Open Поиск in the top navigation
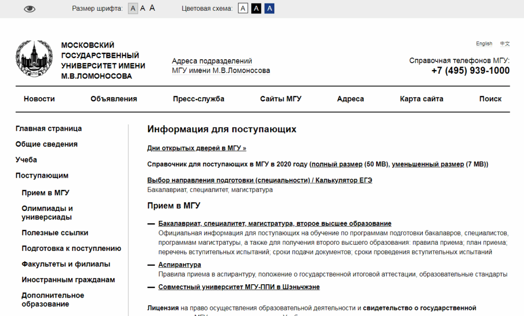Viewport: 524px width, 316px height. point(490,99)
